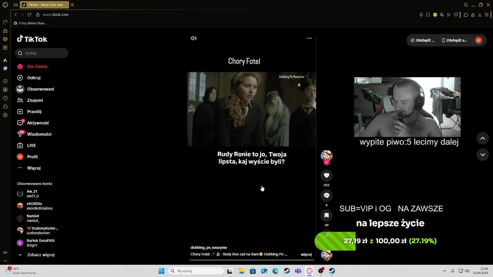Expand Więcej menu in sidebar
Screen dimensions: 493x277
29,168
